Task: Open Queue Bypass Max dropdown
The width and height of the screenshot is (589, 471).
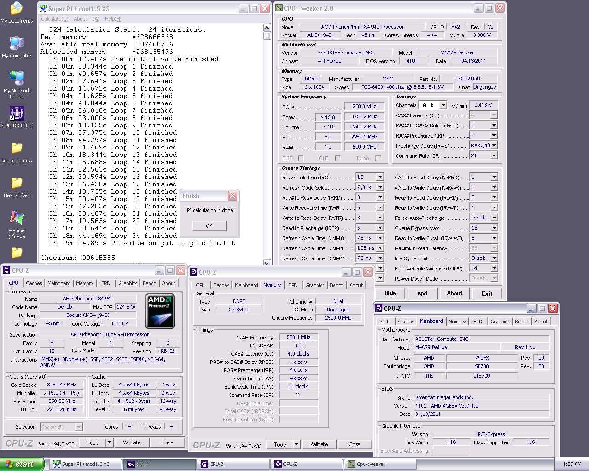Action: pyautogui.click(x=494, y=228)
